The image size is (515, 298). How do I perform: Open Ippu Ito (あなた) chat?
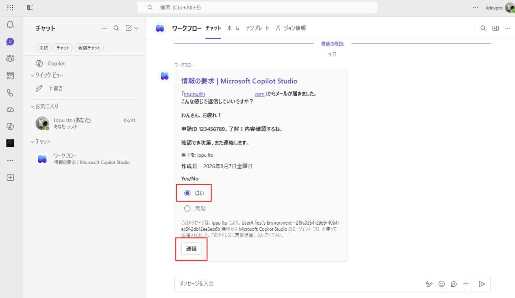pos(84,123)
